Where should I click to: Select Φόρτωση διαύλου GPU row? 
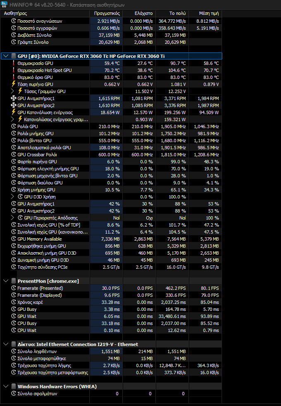[112, 183]
